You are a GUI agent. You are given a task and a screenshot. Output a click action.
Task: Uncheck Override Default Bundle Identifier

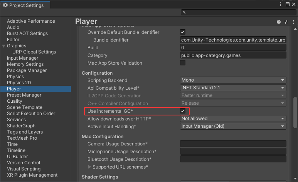[x=183, y=32]
